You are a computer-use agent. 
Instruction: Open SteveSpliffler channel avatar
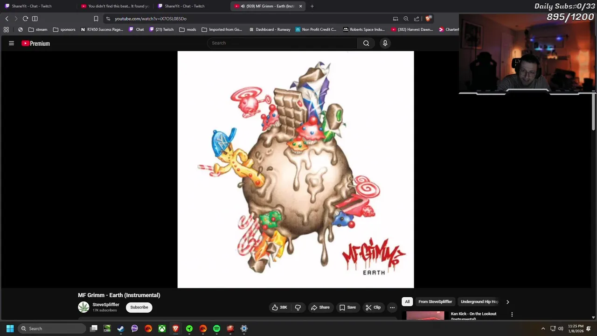click(x=83, y=307)
